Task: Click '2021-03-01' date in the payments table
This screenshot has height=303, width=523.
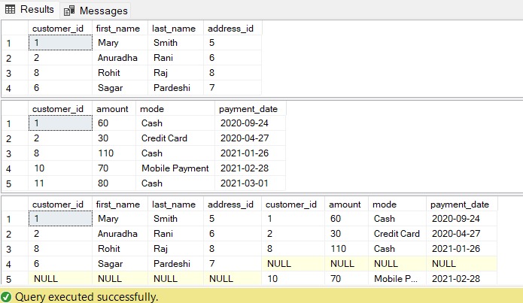Action: click(251, 183)
